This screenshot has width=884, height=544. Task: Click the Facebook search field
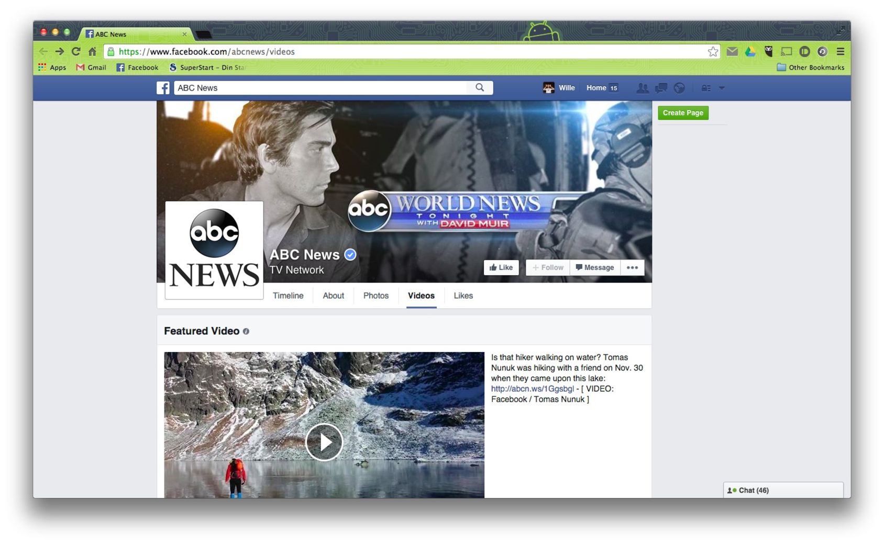point(321,88)
